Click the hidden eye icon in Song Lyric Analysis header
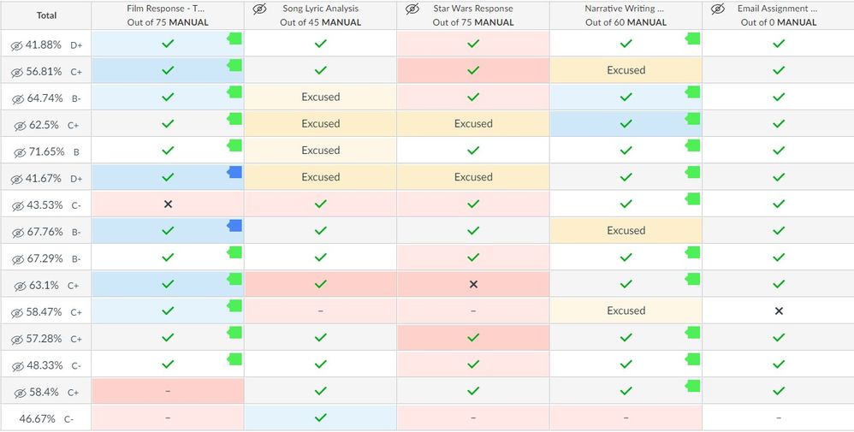854x432 pixels. coord(260,9)
